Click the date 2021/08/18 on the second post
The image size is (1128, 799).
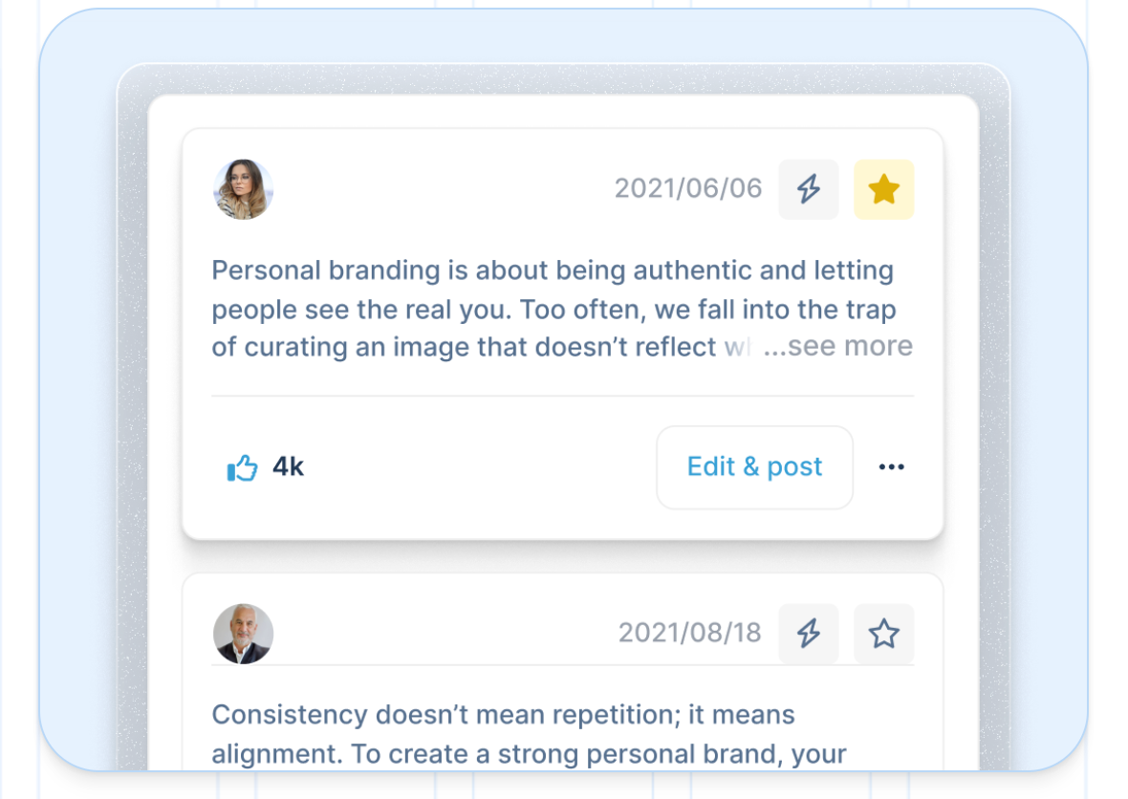coord(688,633)
